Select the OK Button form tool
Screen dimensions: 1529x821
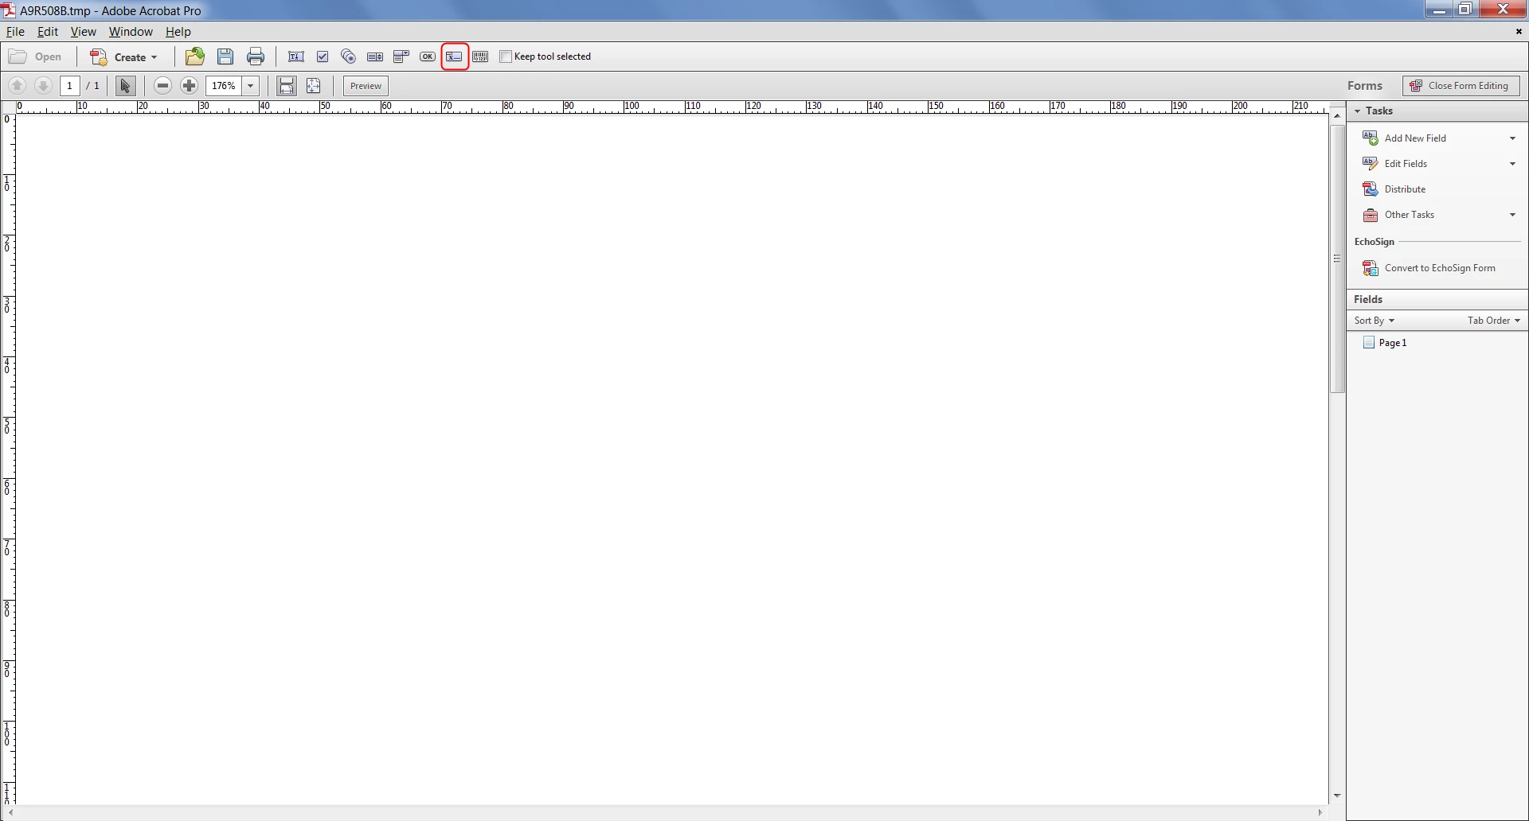428,56
